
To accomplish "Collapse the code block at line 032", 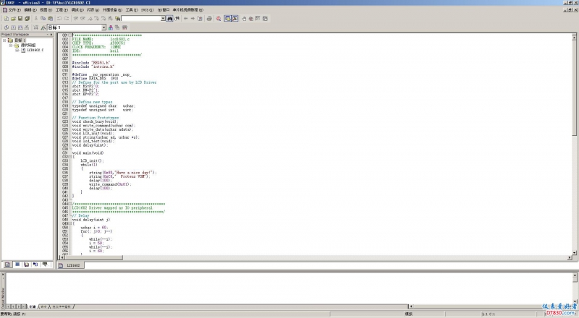I will (72, 157).
